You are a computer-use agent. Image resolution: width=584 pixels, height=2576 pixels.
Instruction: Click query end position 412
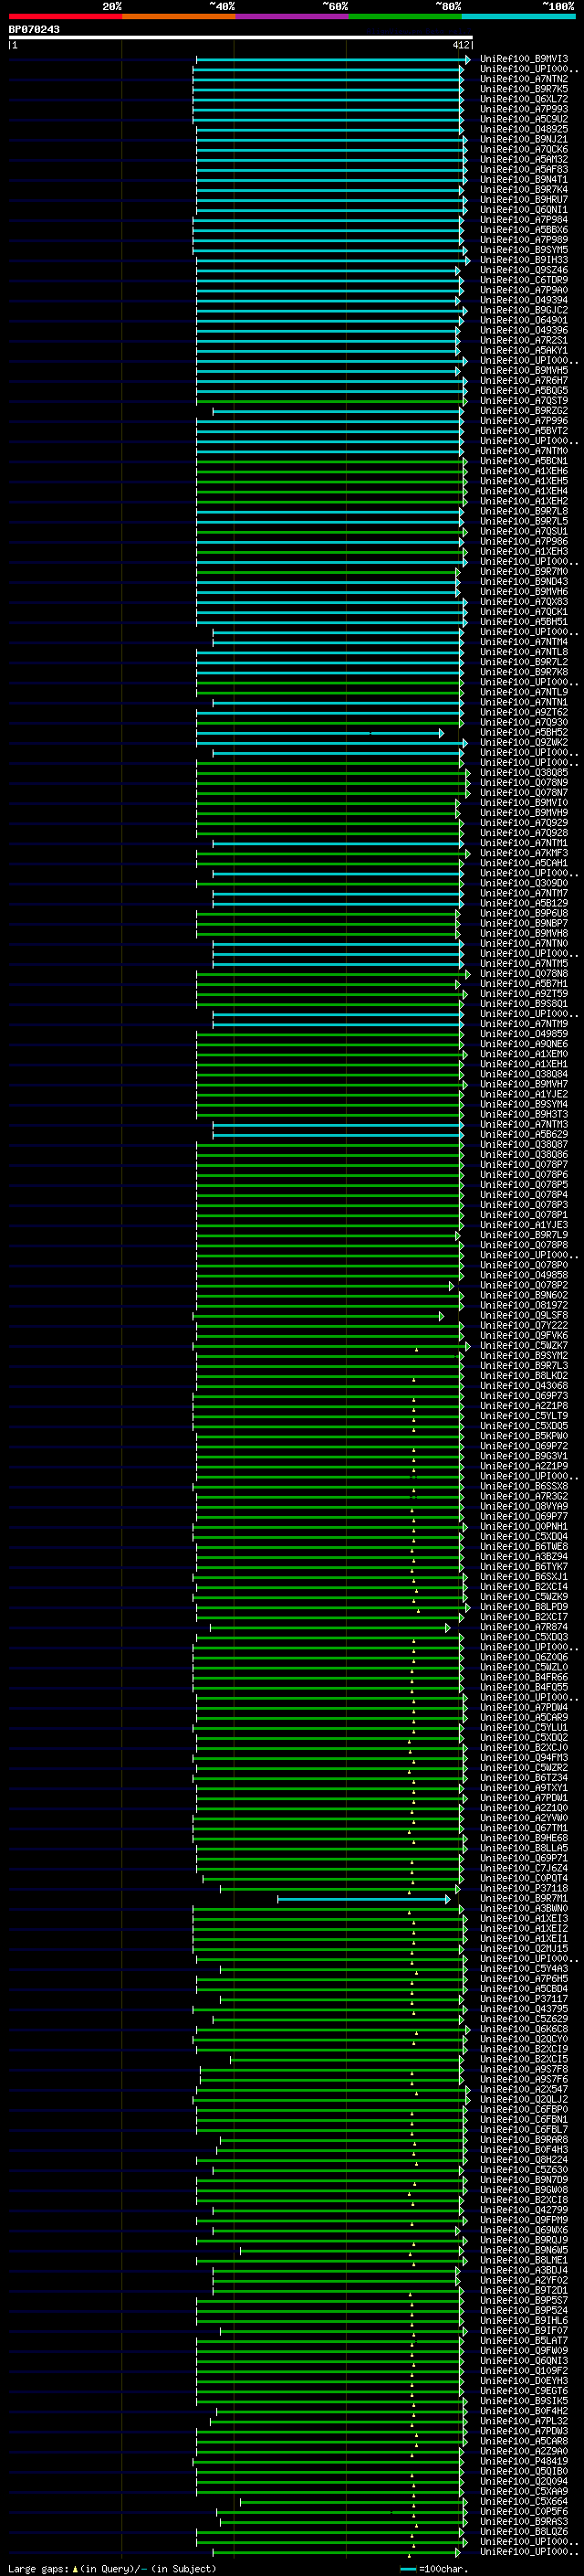461,45
